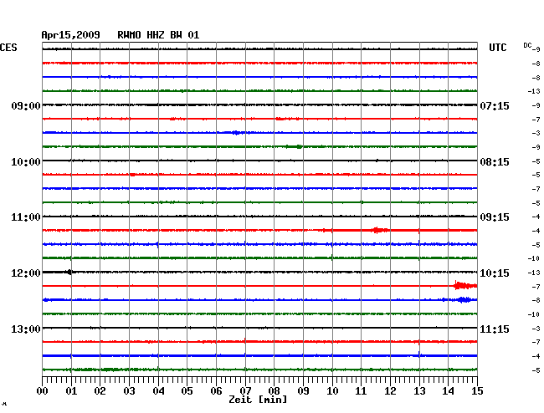Click the blue seismic burst near minute 14.5

(464, 299)
